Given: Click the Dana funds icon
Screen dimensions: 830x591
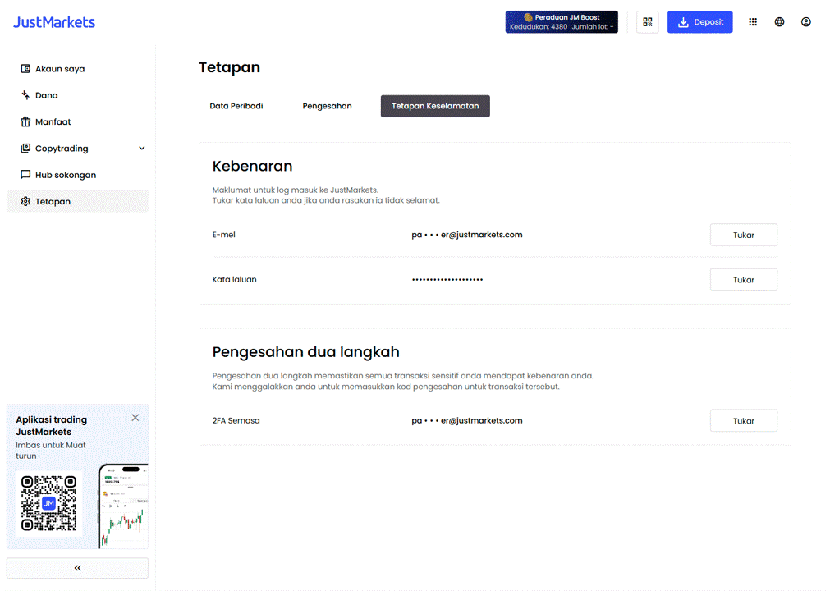Looking at the screenshot, I should pos(25,95).
